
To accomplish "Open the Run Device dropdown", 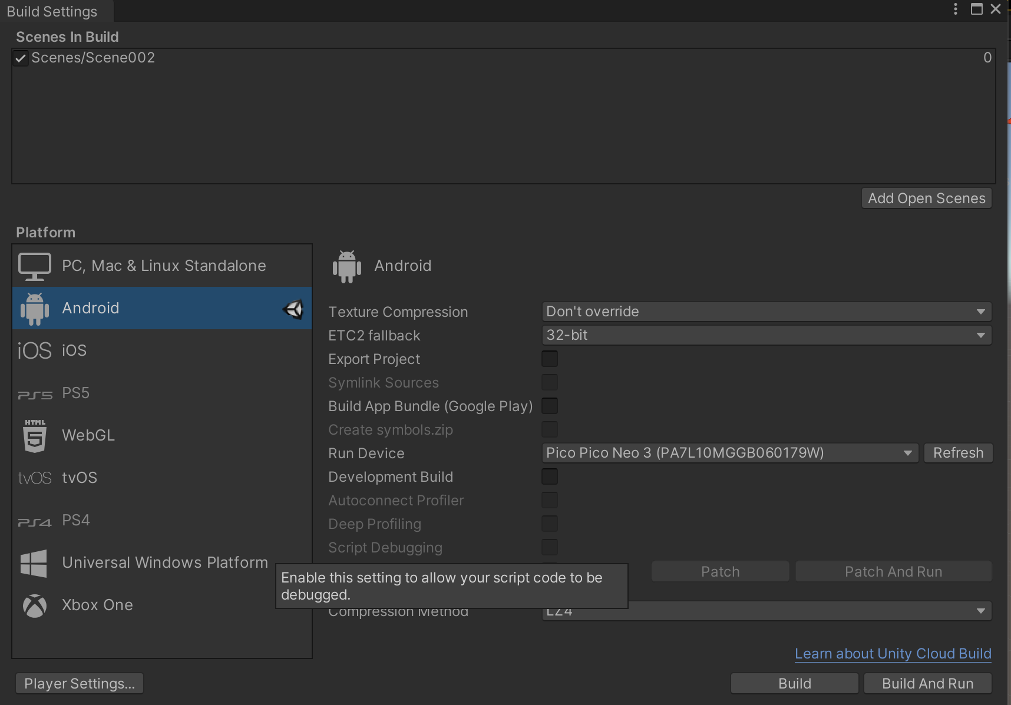I will [730, 453].
